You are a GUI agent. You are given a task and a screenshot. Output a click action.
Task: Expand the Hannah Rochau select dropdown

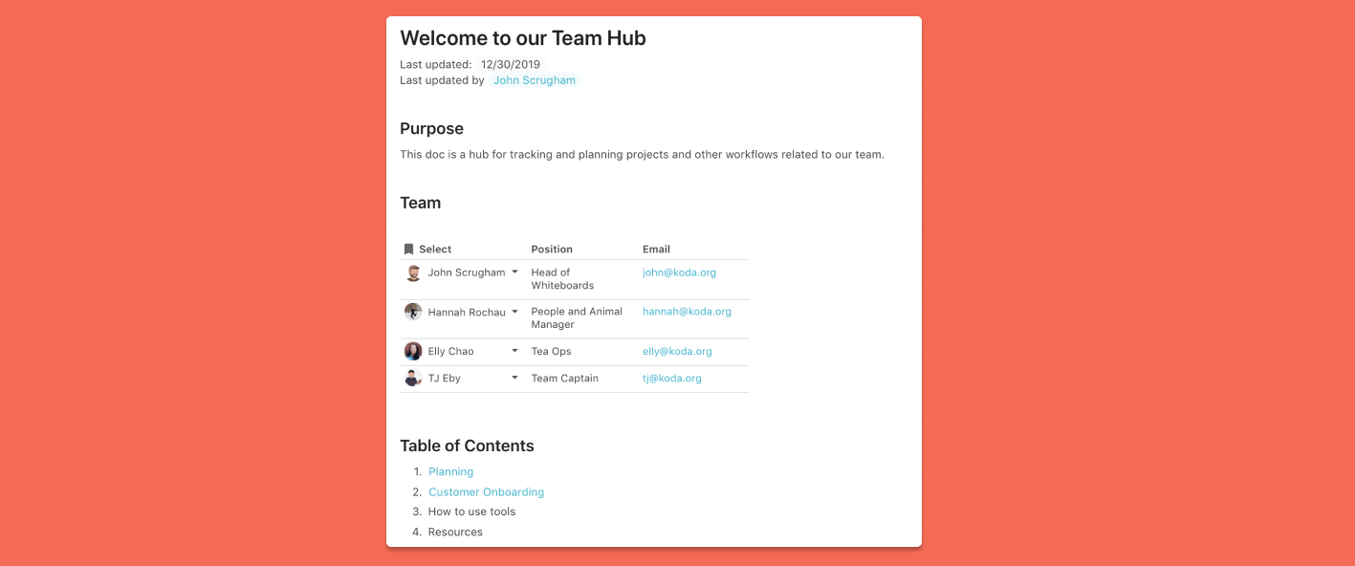click(514, 312)
